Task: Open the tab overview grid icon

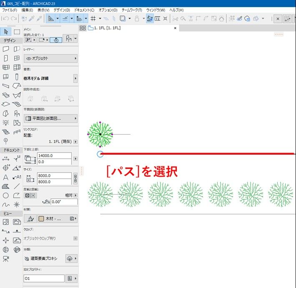Action: [x=83, y=28]
